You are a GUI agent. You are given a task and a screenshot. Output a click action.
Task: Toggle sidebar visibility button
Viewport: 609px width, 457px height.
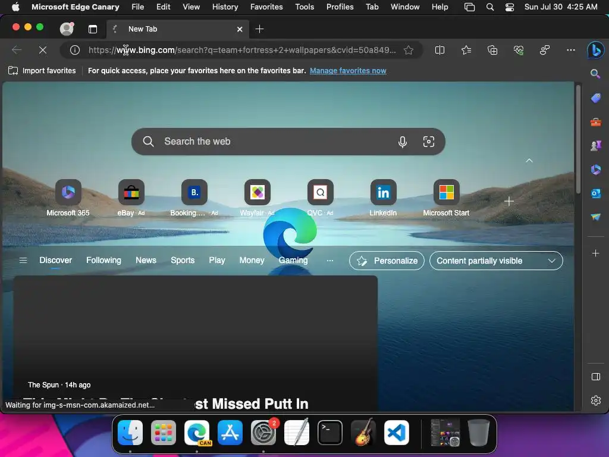click(x=595, y=377)
